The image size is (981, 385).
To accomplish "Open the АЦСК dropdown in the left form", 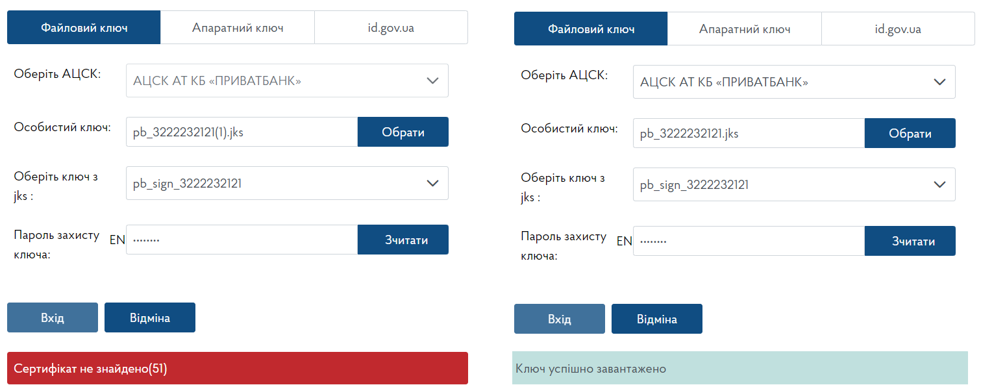I will tap(287, 81).
